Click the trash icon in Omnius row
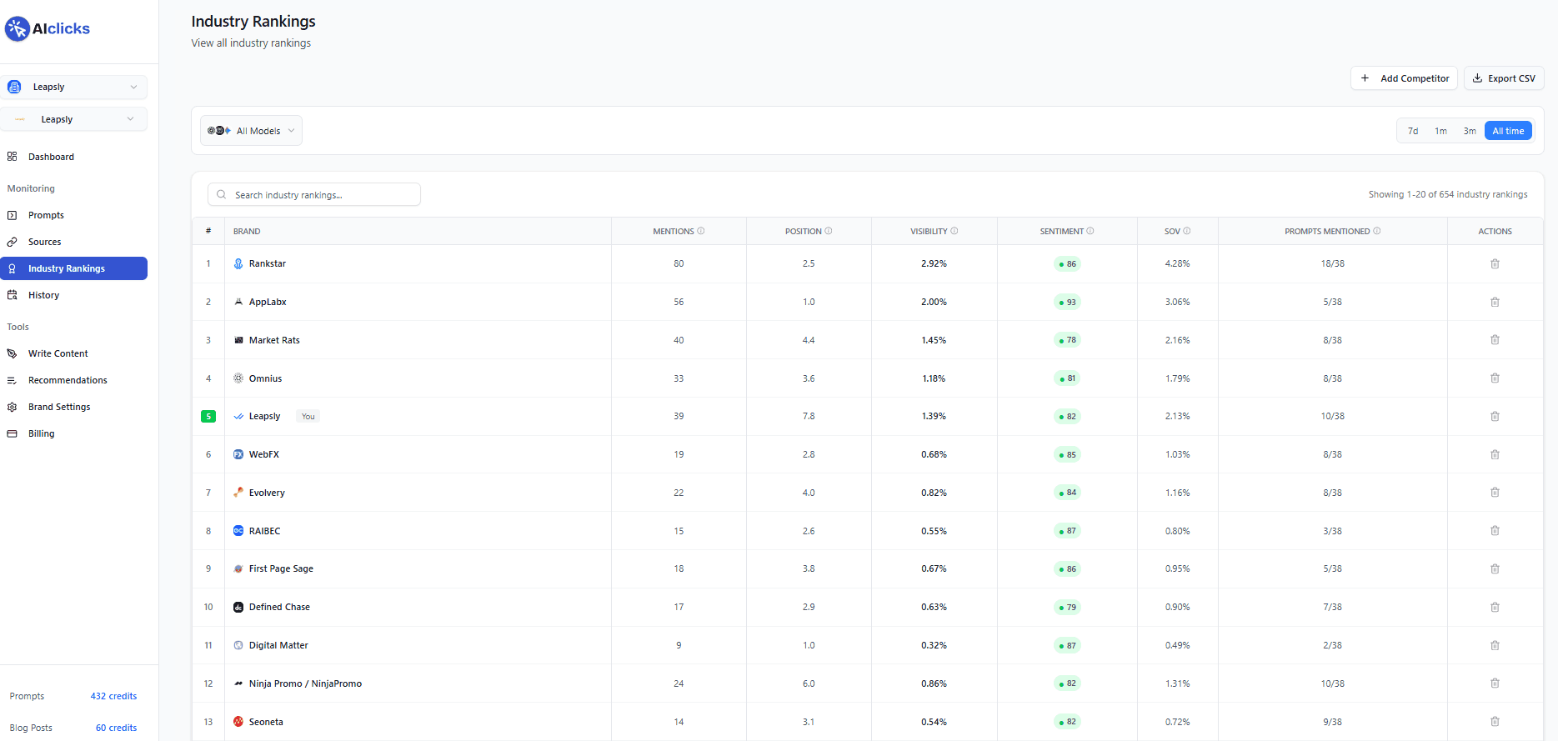The width and height of the screenshot is (1558, 741). pyautogui.click(x=1495, y=378)
